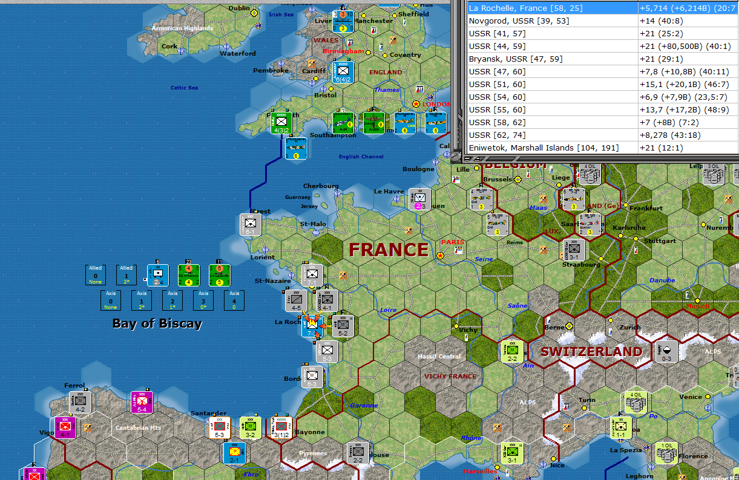739x480 pixels.
Task: Select the Hurricane counter in the English Channel
Action: (296, 149)
